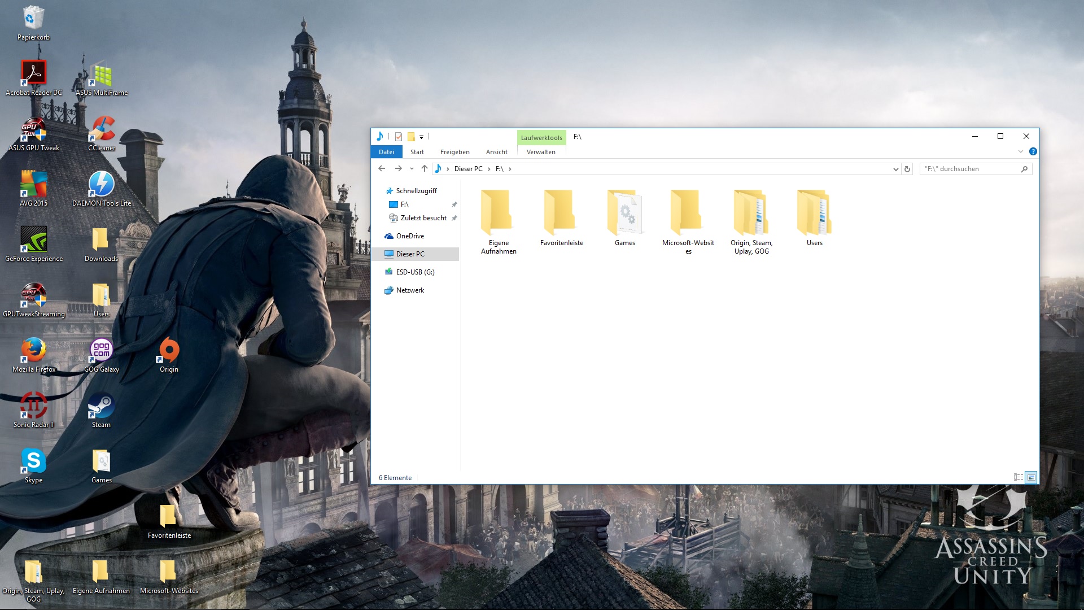Open the recent locations dropdown arrow
1084x610 pixels.
[412, 169]
